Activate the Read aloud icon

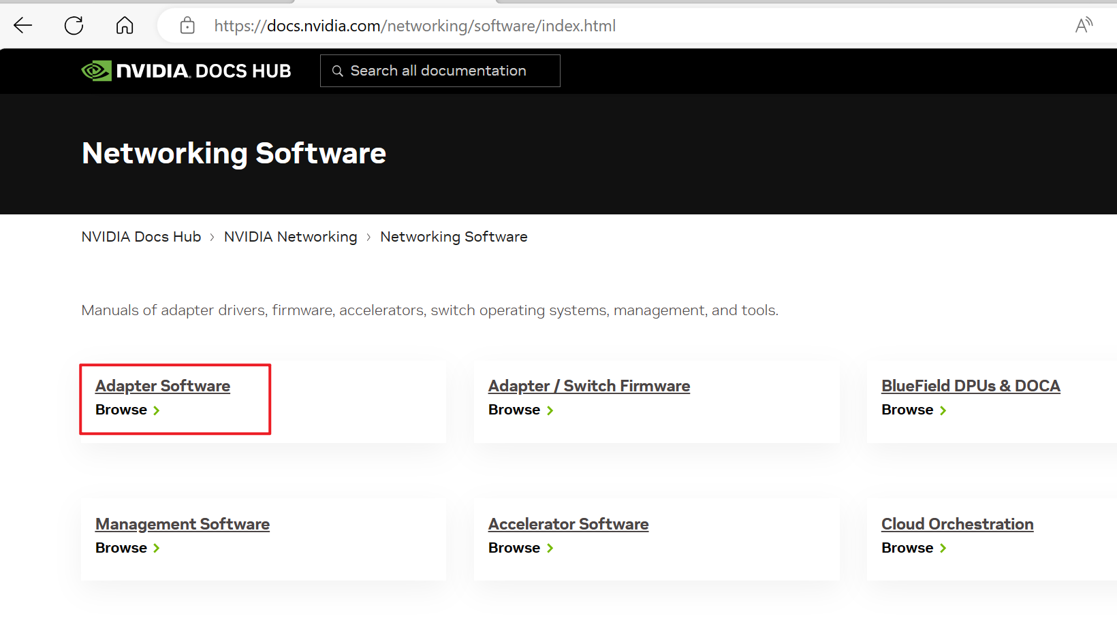pyautogui.click(x=1084, y=26)
